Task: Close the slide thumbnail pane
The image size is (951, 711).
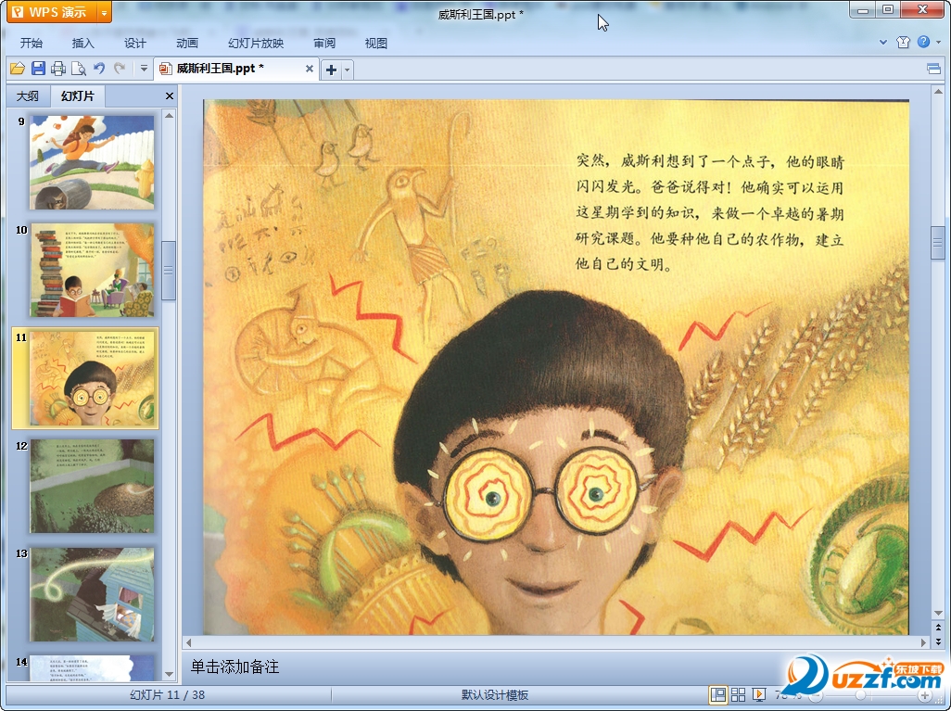Action: click(170, 95)
